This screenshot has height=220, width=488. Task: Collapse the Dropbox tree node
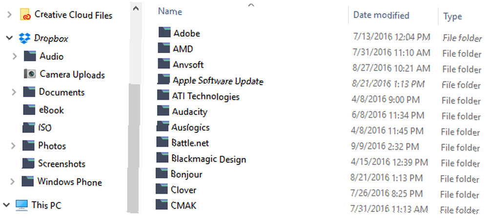[9, 38]
